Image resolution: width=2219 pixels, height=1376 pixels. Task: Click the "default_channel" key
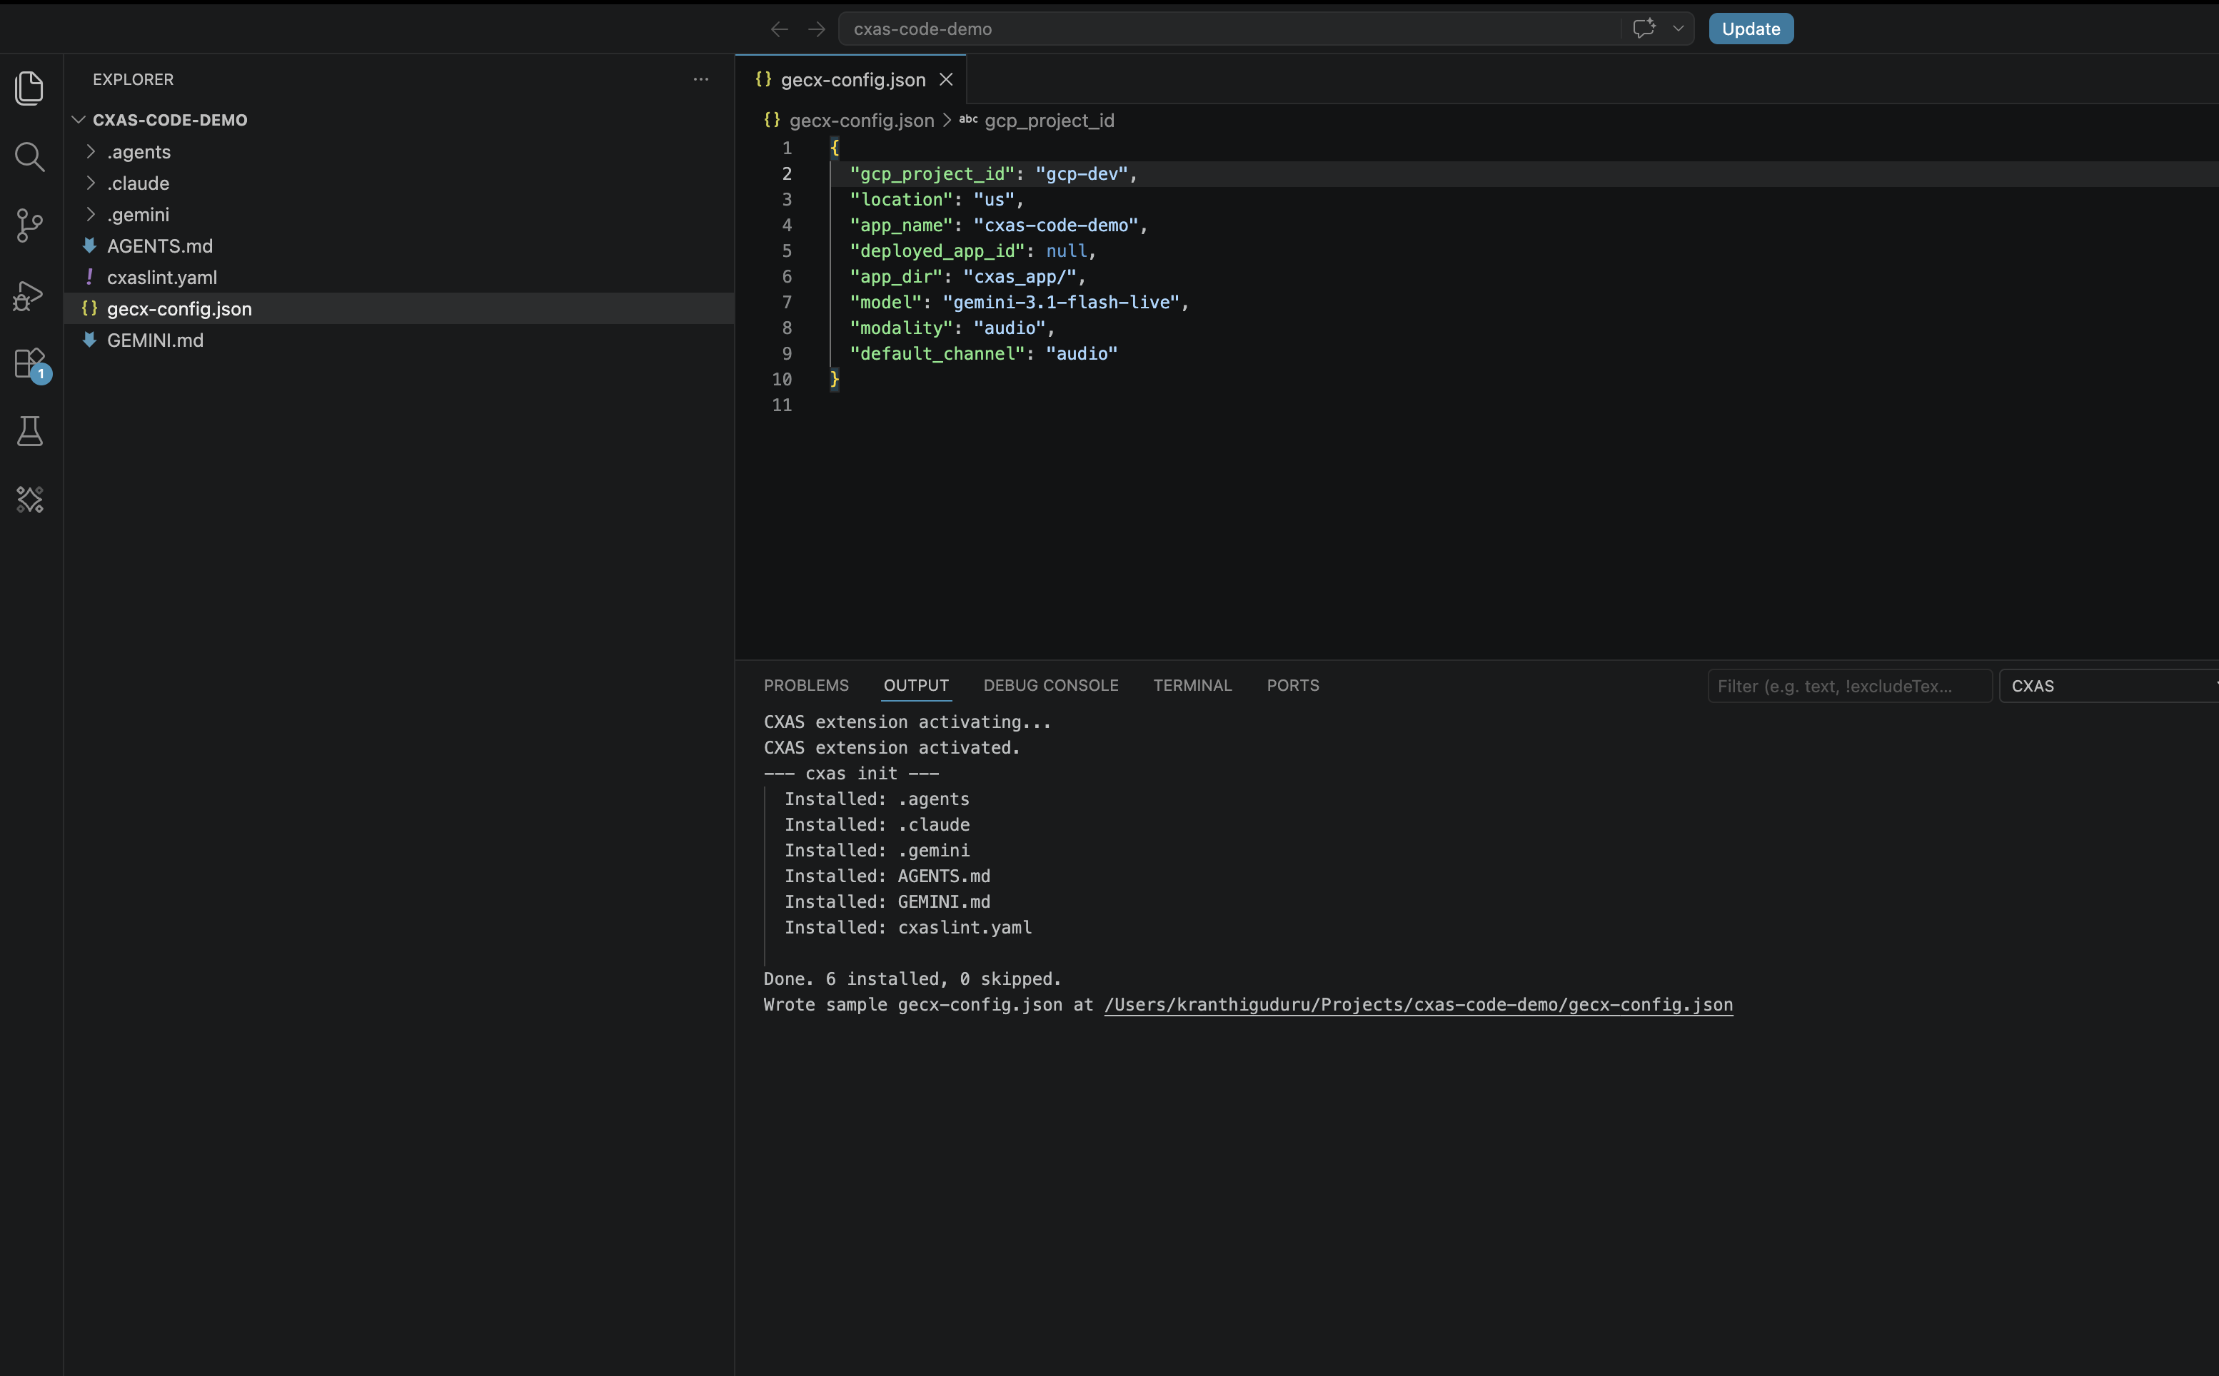pyautogui.click(x=937, y=353)
